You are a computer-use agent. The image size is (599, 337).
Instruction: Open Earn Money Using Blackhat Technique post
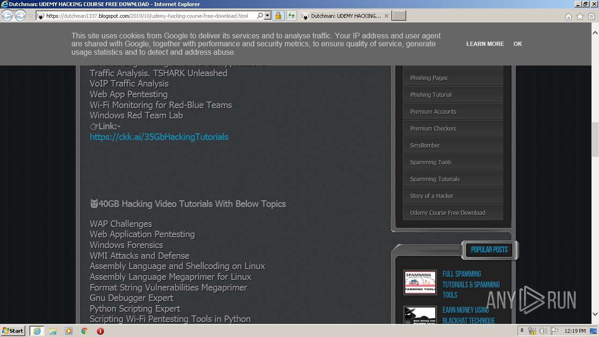(469, 315)
